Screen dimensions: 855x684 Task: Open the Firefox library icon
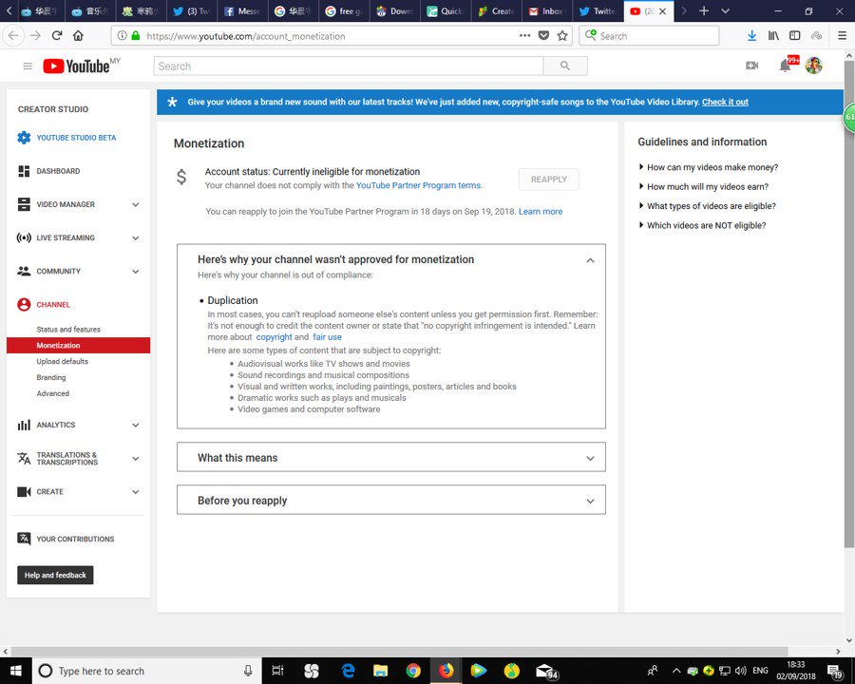773,35
